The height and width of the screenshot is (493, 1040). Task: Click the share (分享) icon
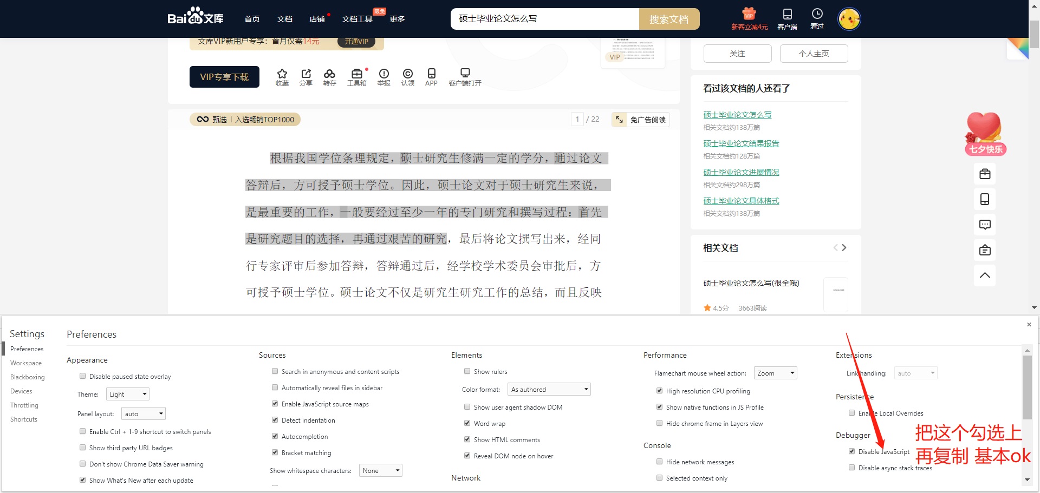tap(306, 74)
